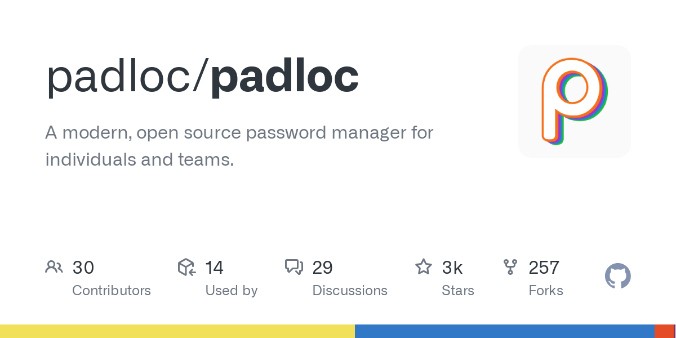Click the Contributors people icon
This screenshot has width=676, height=338.
[x=54, y=267]
